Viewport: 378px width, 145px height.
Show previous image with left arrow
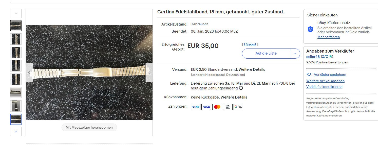coord(29,72)
